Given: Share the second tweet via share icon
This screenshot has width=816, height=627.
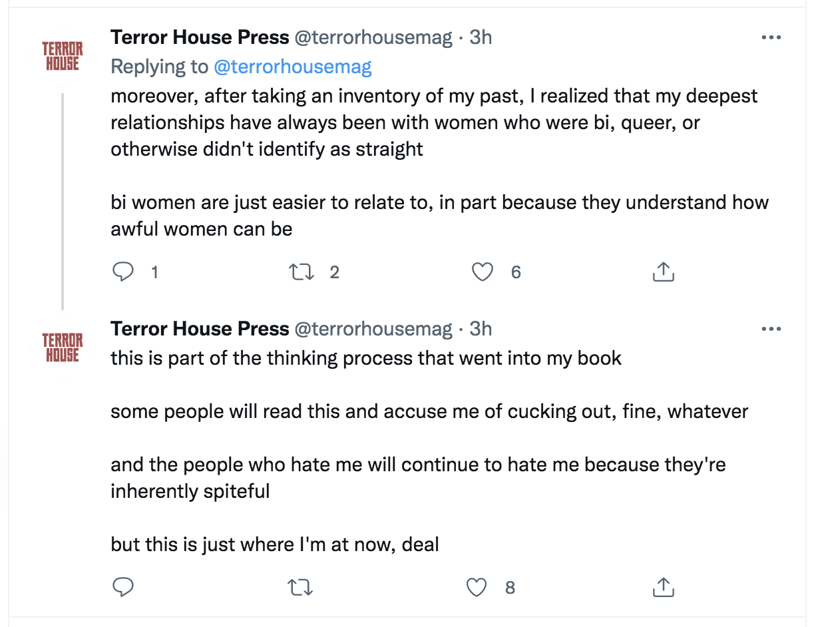Looking at the screenshot, I should coord(662,587).
